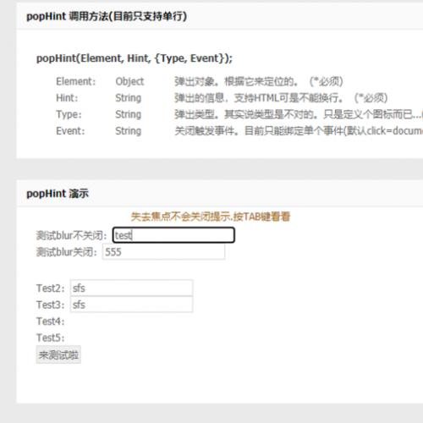Image resolution: width=423 pixels, height=423 pixels.
Task: Click the Event: parameter name
Action: click(70, 131)
